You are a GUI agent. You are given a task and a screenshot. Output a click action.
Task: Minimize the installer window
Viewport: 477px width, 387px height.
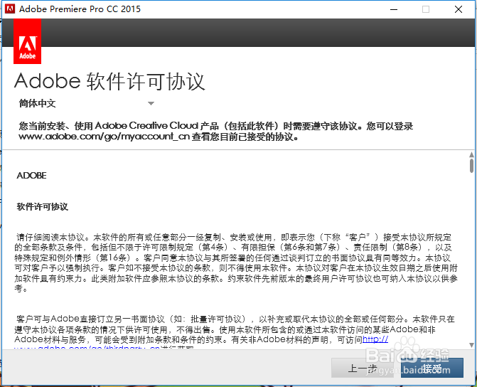(394, 9)
